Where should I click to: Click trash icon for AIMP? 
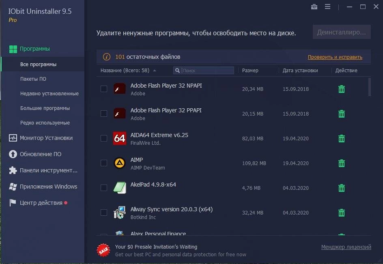342,163
